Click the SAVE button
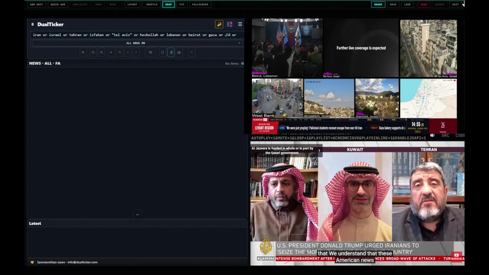 393,5
